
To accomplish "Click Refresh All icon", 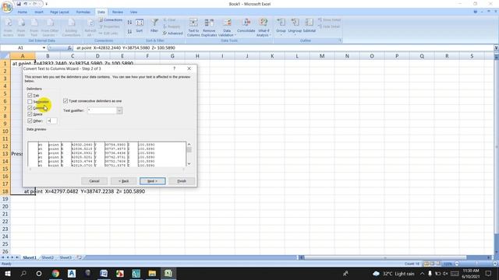I will (x=90, y=27).
